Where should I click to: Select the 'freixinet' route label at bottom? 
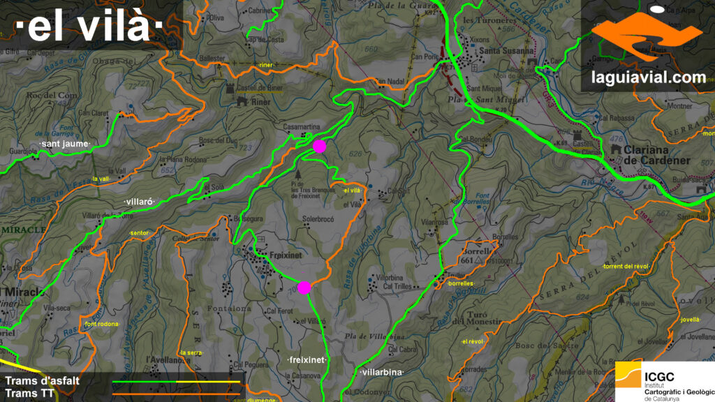[307, 360]
